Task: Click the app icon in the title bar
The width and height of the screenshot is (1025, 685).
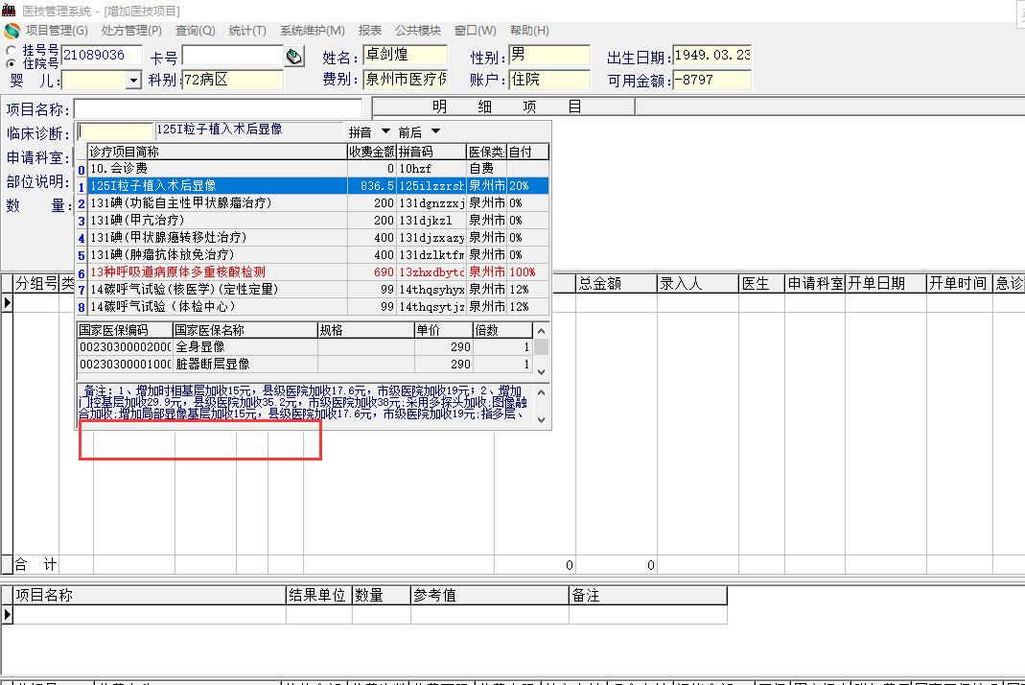Action: point(9,10)
